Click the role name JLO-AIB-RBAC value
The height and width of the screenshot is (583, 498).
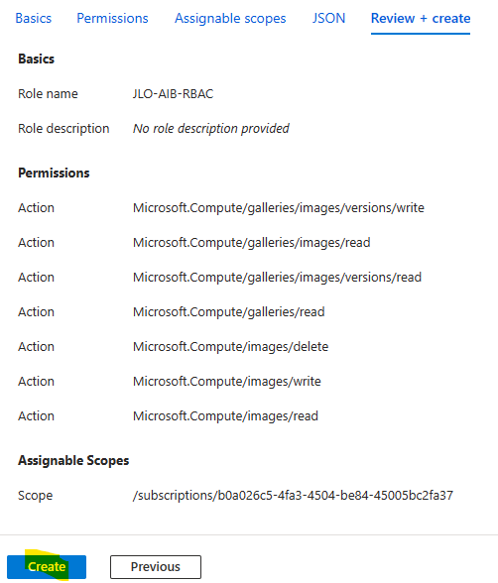[173, 93]
